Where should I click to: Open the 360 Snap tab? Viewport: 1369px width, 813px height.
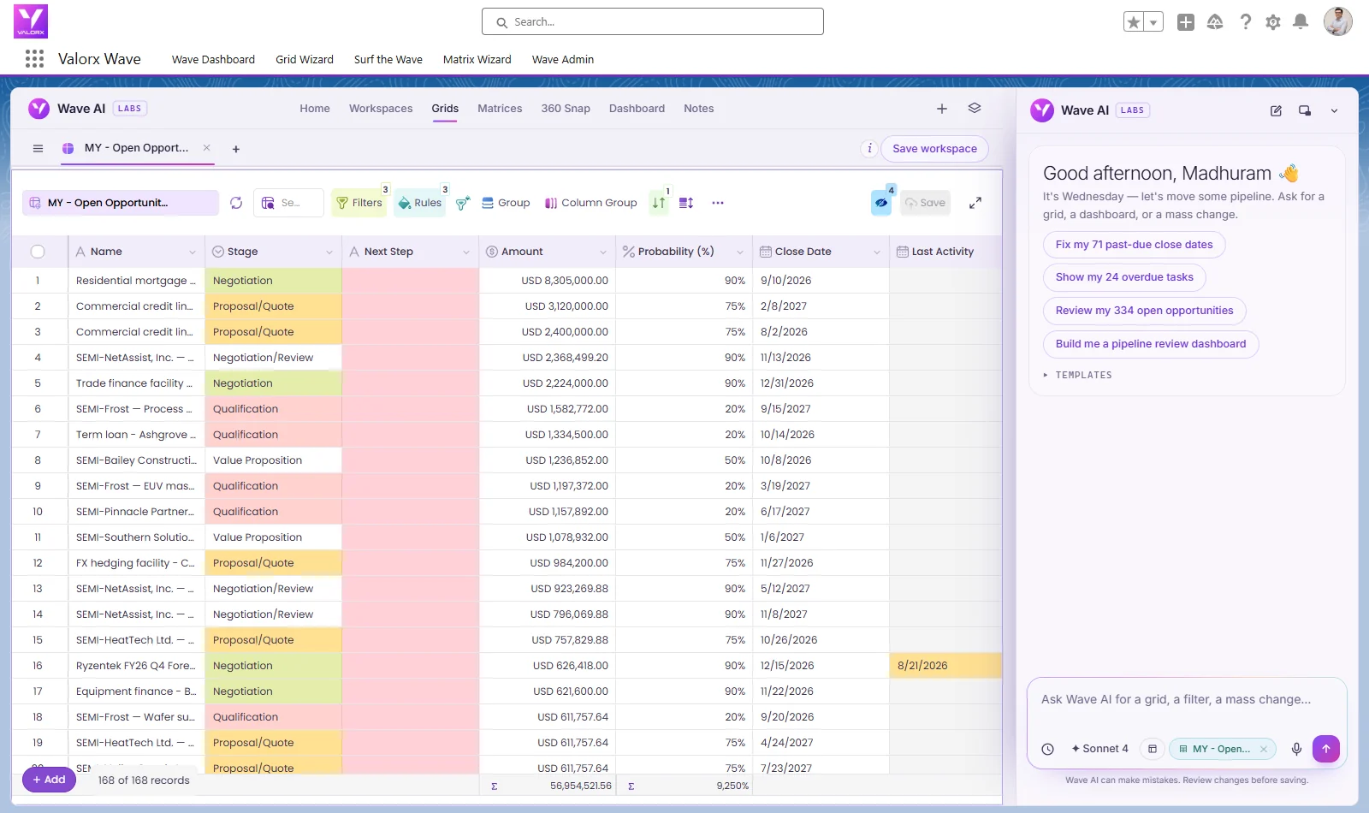566,109
